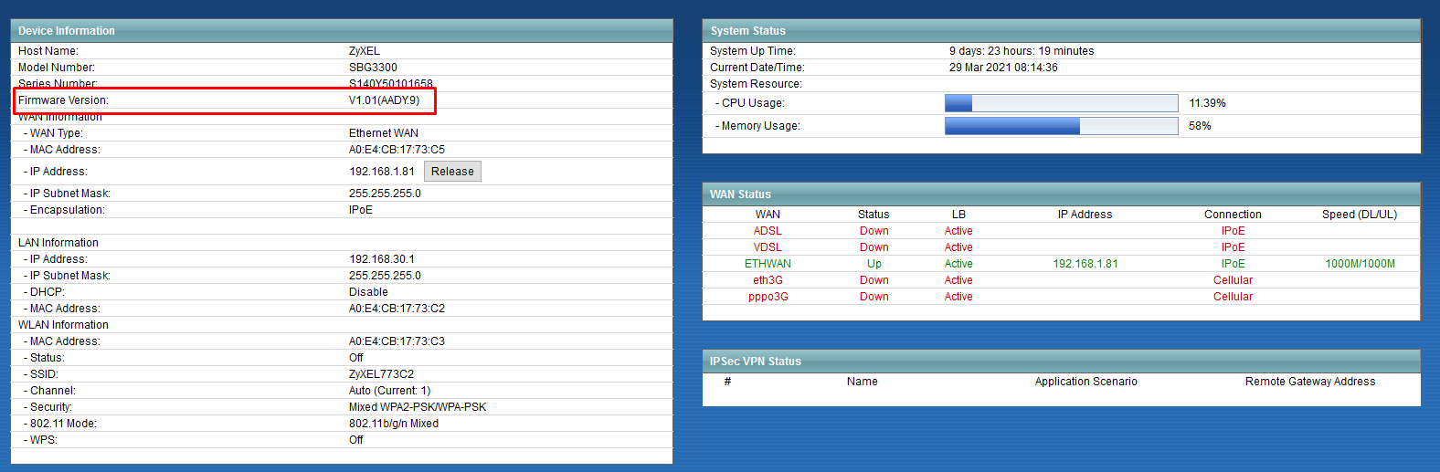Screen dimensions: 1440x472
Task: Click the System Up Time value
Action: tap(1022, 51)
